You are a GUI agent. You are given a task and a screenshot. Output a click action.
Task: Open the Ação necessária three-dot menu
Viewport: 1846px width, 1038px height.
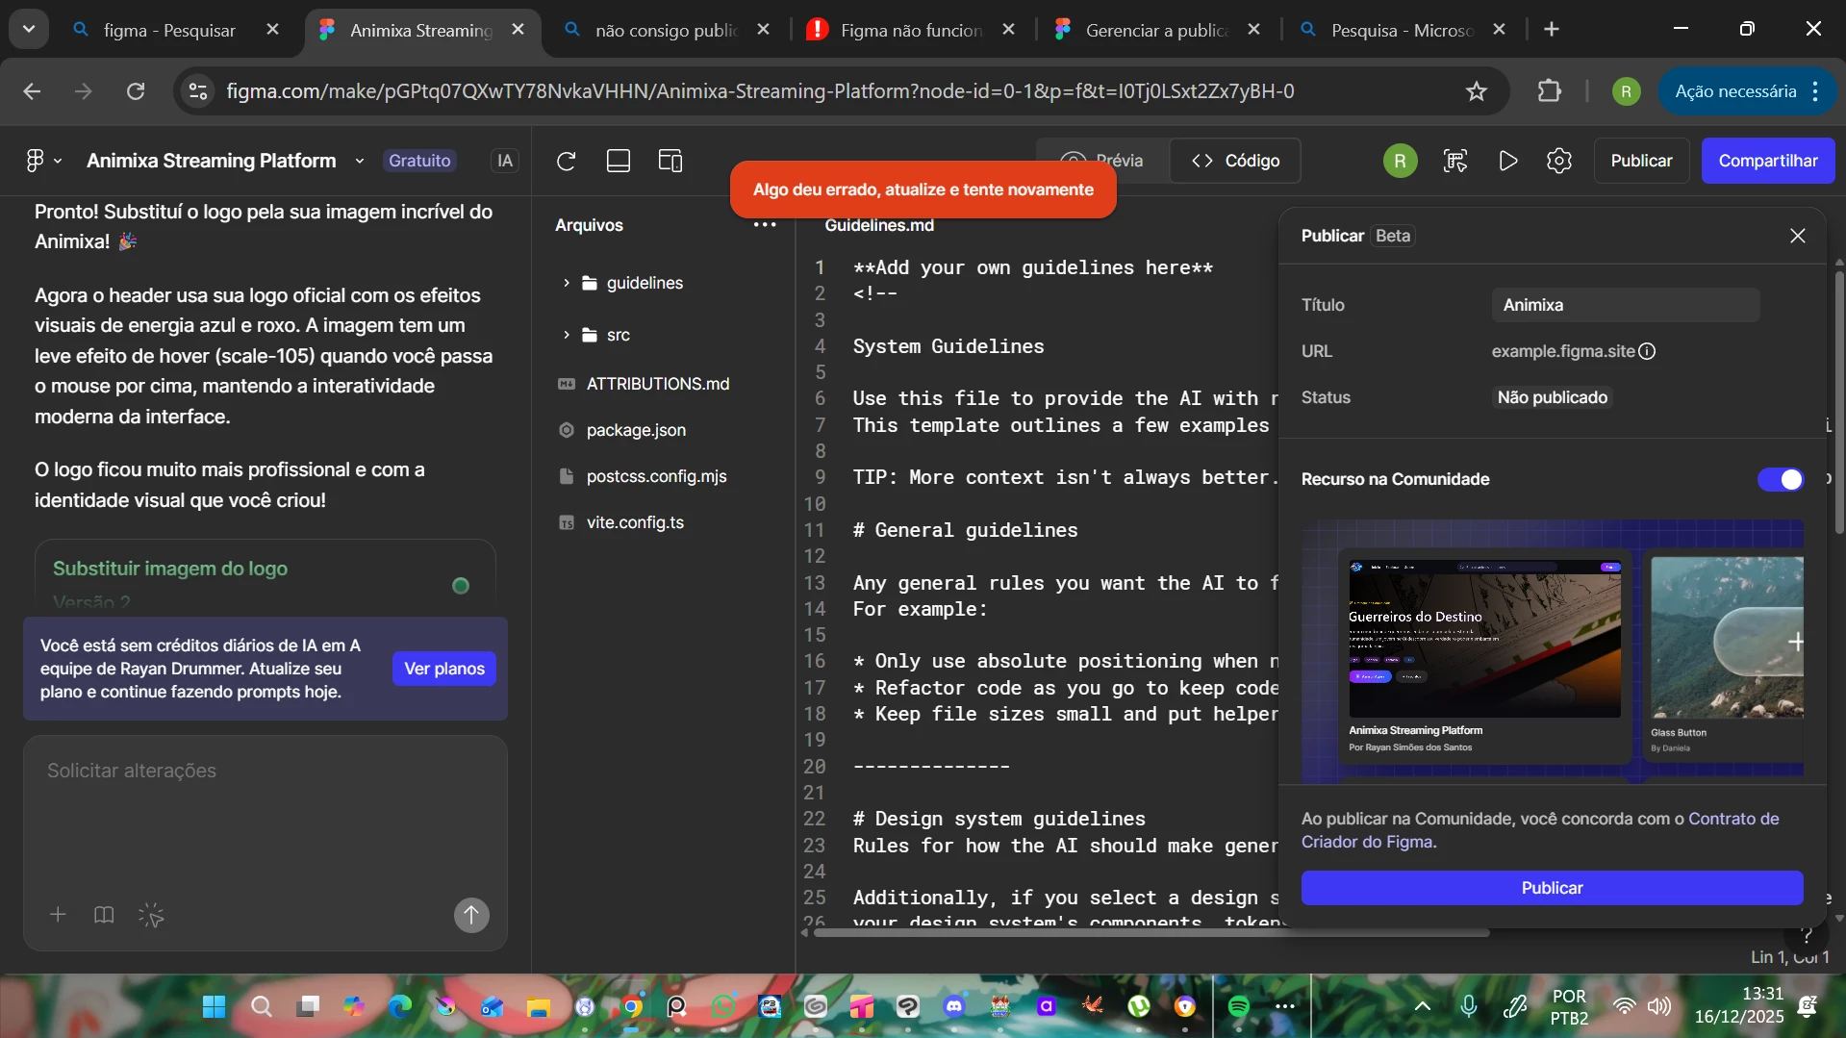1815,91
